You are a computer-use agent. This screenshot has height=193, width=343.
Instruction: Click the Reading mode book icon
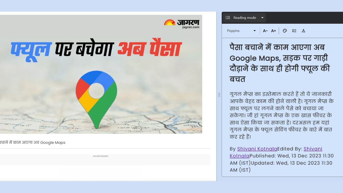tap(228, 18)
